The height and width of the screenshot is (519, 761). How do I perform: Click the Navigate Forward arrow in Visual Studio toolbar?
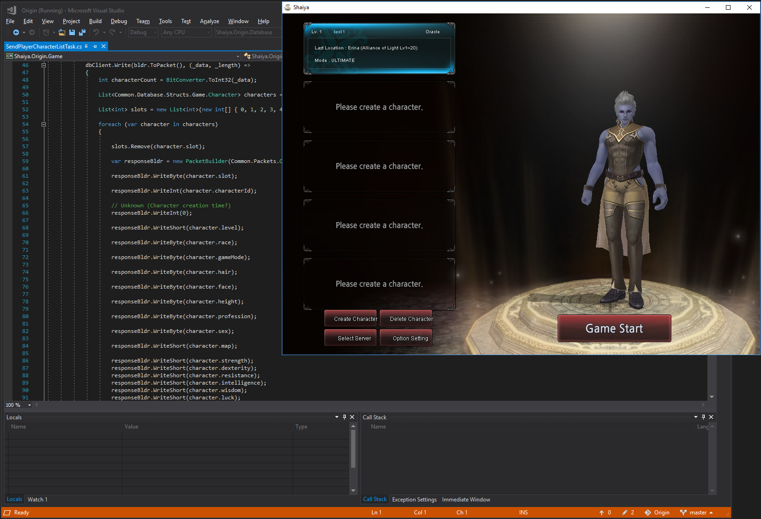coord(32,32)
